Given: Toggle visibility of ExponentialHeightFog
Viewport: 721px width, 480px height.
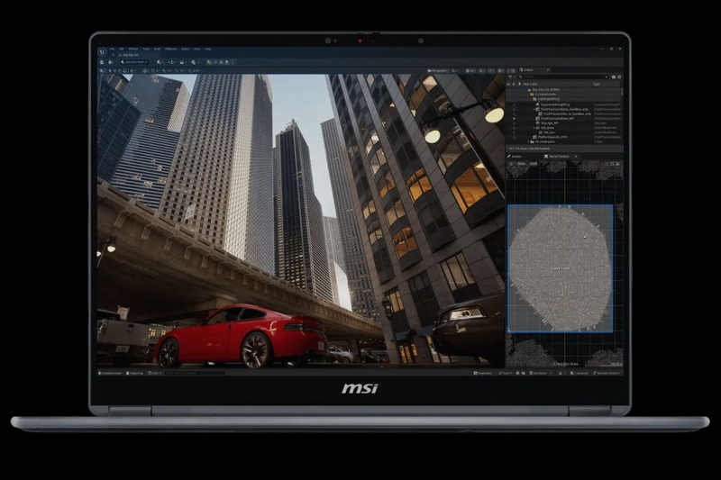Looking at the screenshot, I should (x=514, y=104).
